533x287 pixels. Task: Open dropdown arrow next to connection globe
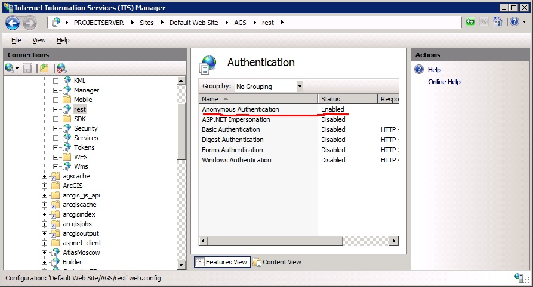(x=17, y=69)
